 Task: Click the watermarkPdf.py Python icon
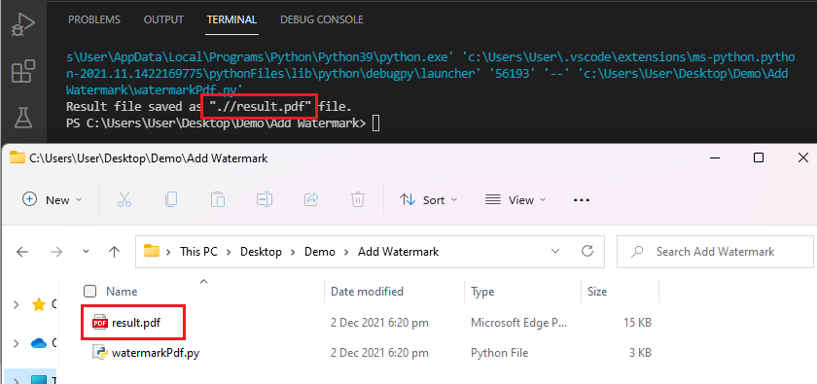click(x=99, y=352)
